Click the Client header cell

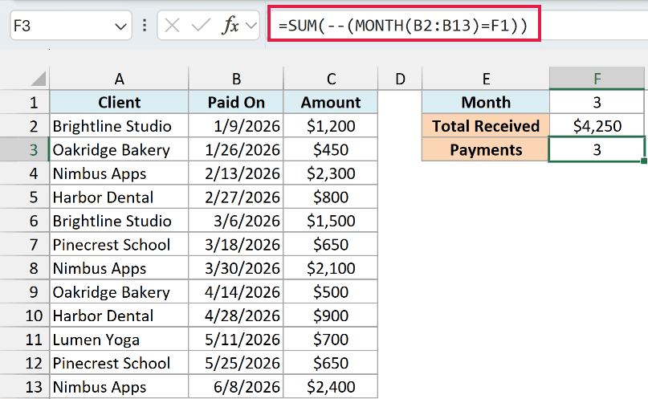[x=119, y=102]
